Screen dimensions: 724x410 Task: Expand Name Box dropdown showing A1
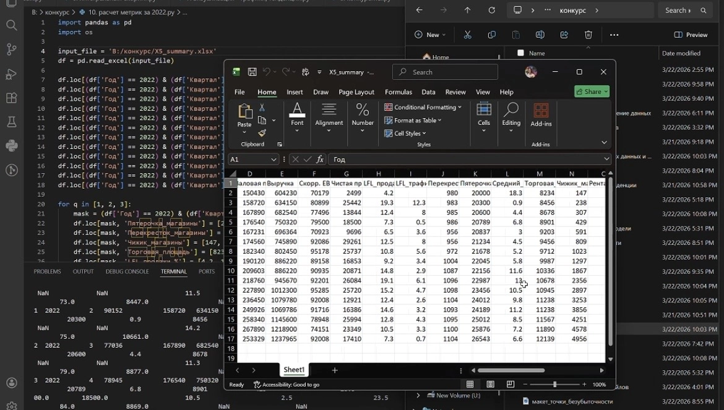[x=274, y=160]
